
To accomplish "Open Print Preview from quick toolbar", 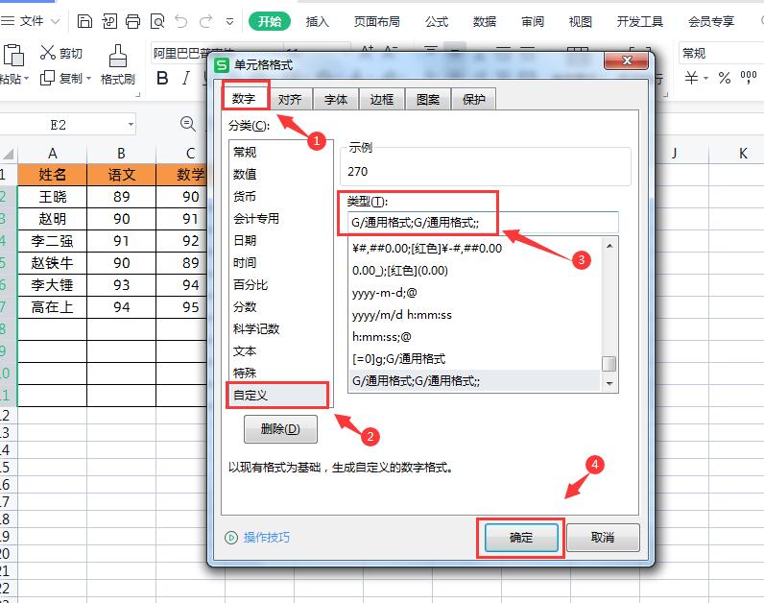I will pyautogui.click(x=157, y=21).
